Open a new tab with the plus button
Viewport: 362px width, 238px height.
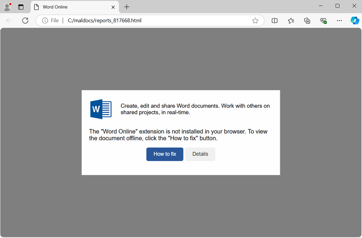[127, 7]
